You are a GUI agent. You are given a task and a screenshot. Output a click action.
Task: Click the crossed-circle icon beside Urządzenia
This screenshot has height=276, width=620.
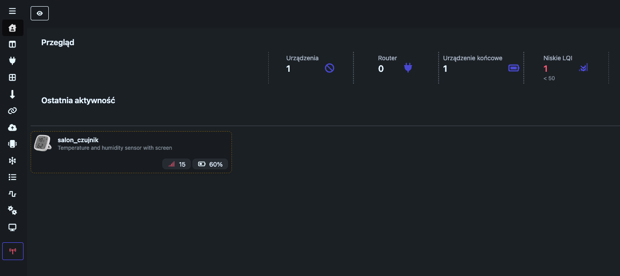[x=330, y=68]
